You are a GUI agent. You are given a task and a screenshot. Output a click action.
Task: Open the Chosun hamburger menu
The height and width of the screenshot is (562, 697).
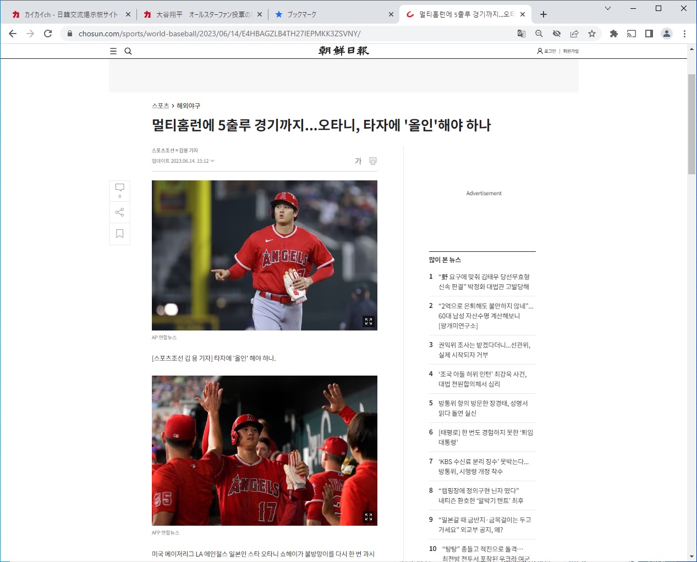click(113, 51)
